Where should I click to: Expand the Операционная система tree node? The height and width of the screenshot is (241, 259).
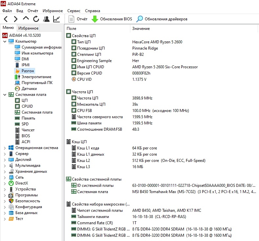(5, 148)
